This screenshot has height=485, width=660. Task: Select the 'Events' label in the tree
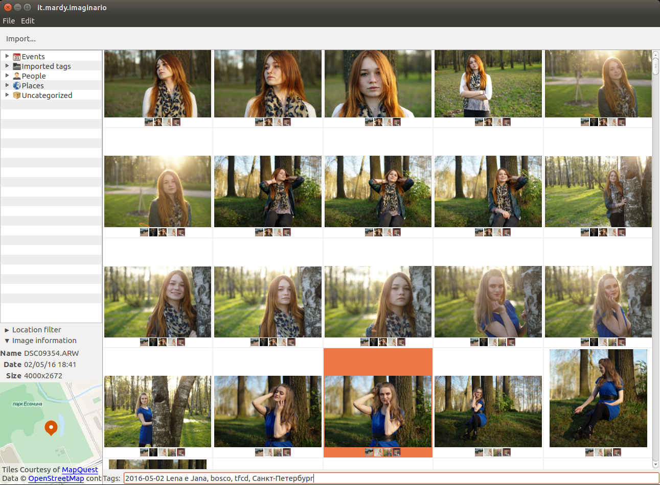(x=33, y=57)
